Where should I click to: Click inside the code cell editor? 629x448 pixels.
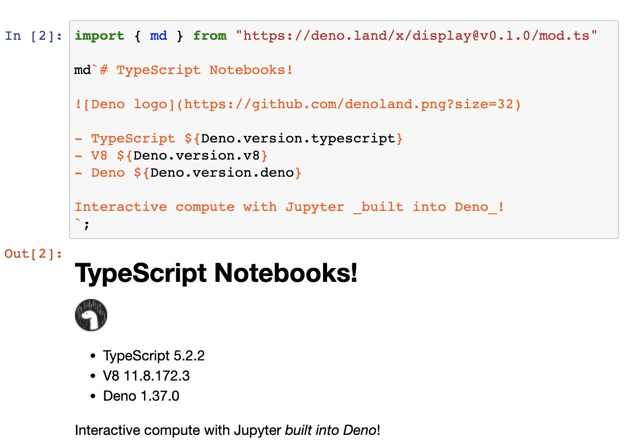pos(344,129)
